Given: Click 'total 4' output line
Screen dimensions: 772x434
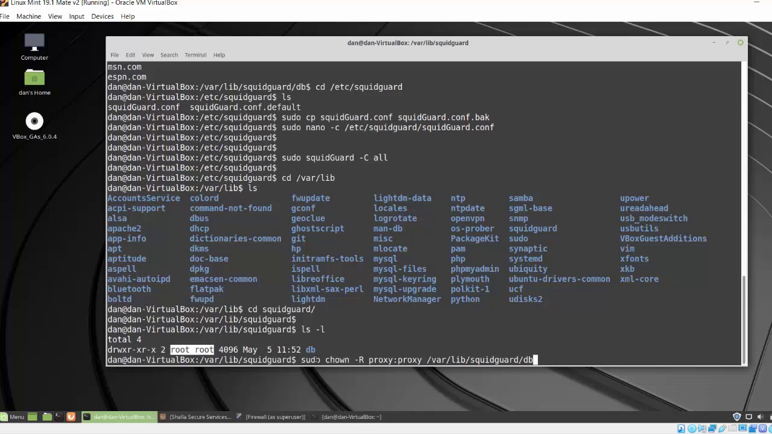Looking at the screenshot, I should [x=124, y=339].
